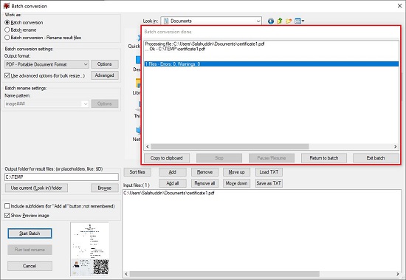Click the Cancel button
Viewport: 406px width, 280px height.
point(30,266)
